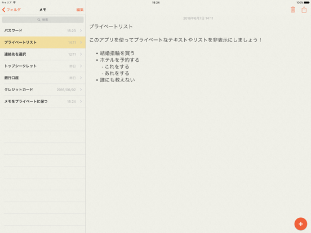Tap the 15:24 status bar clock

point(155,3)
